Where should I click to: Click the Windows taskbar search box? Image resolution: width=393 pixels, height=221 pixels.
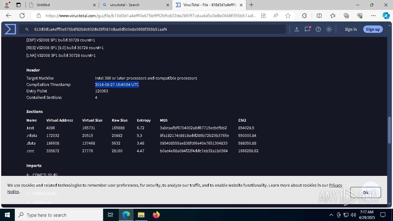pos(59,215)
